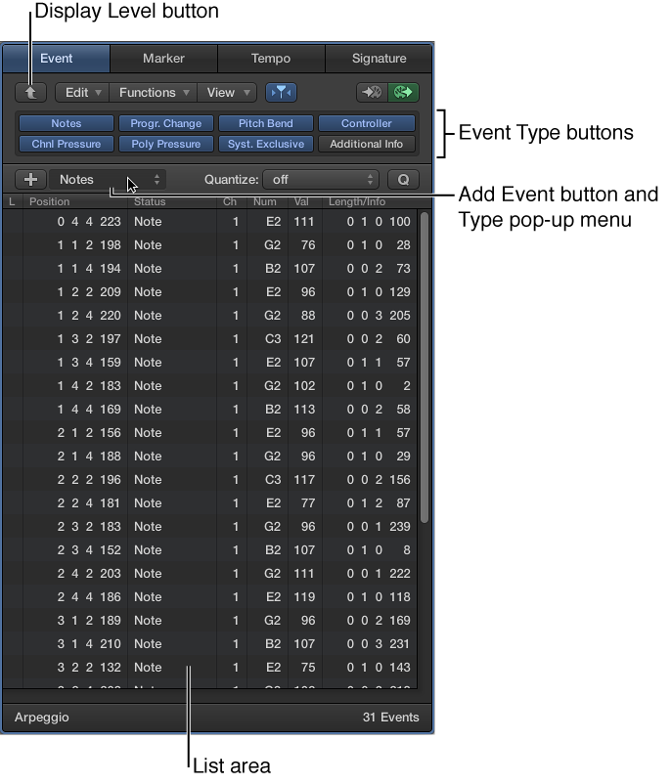Click the Num column header
Image resolution: width=671 pixels, height=784 pixels.
[x=267, y=201]
